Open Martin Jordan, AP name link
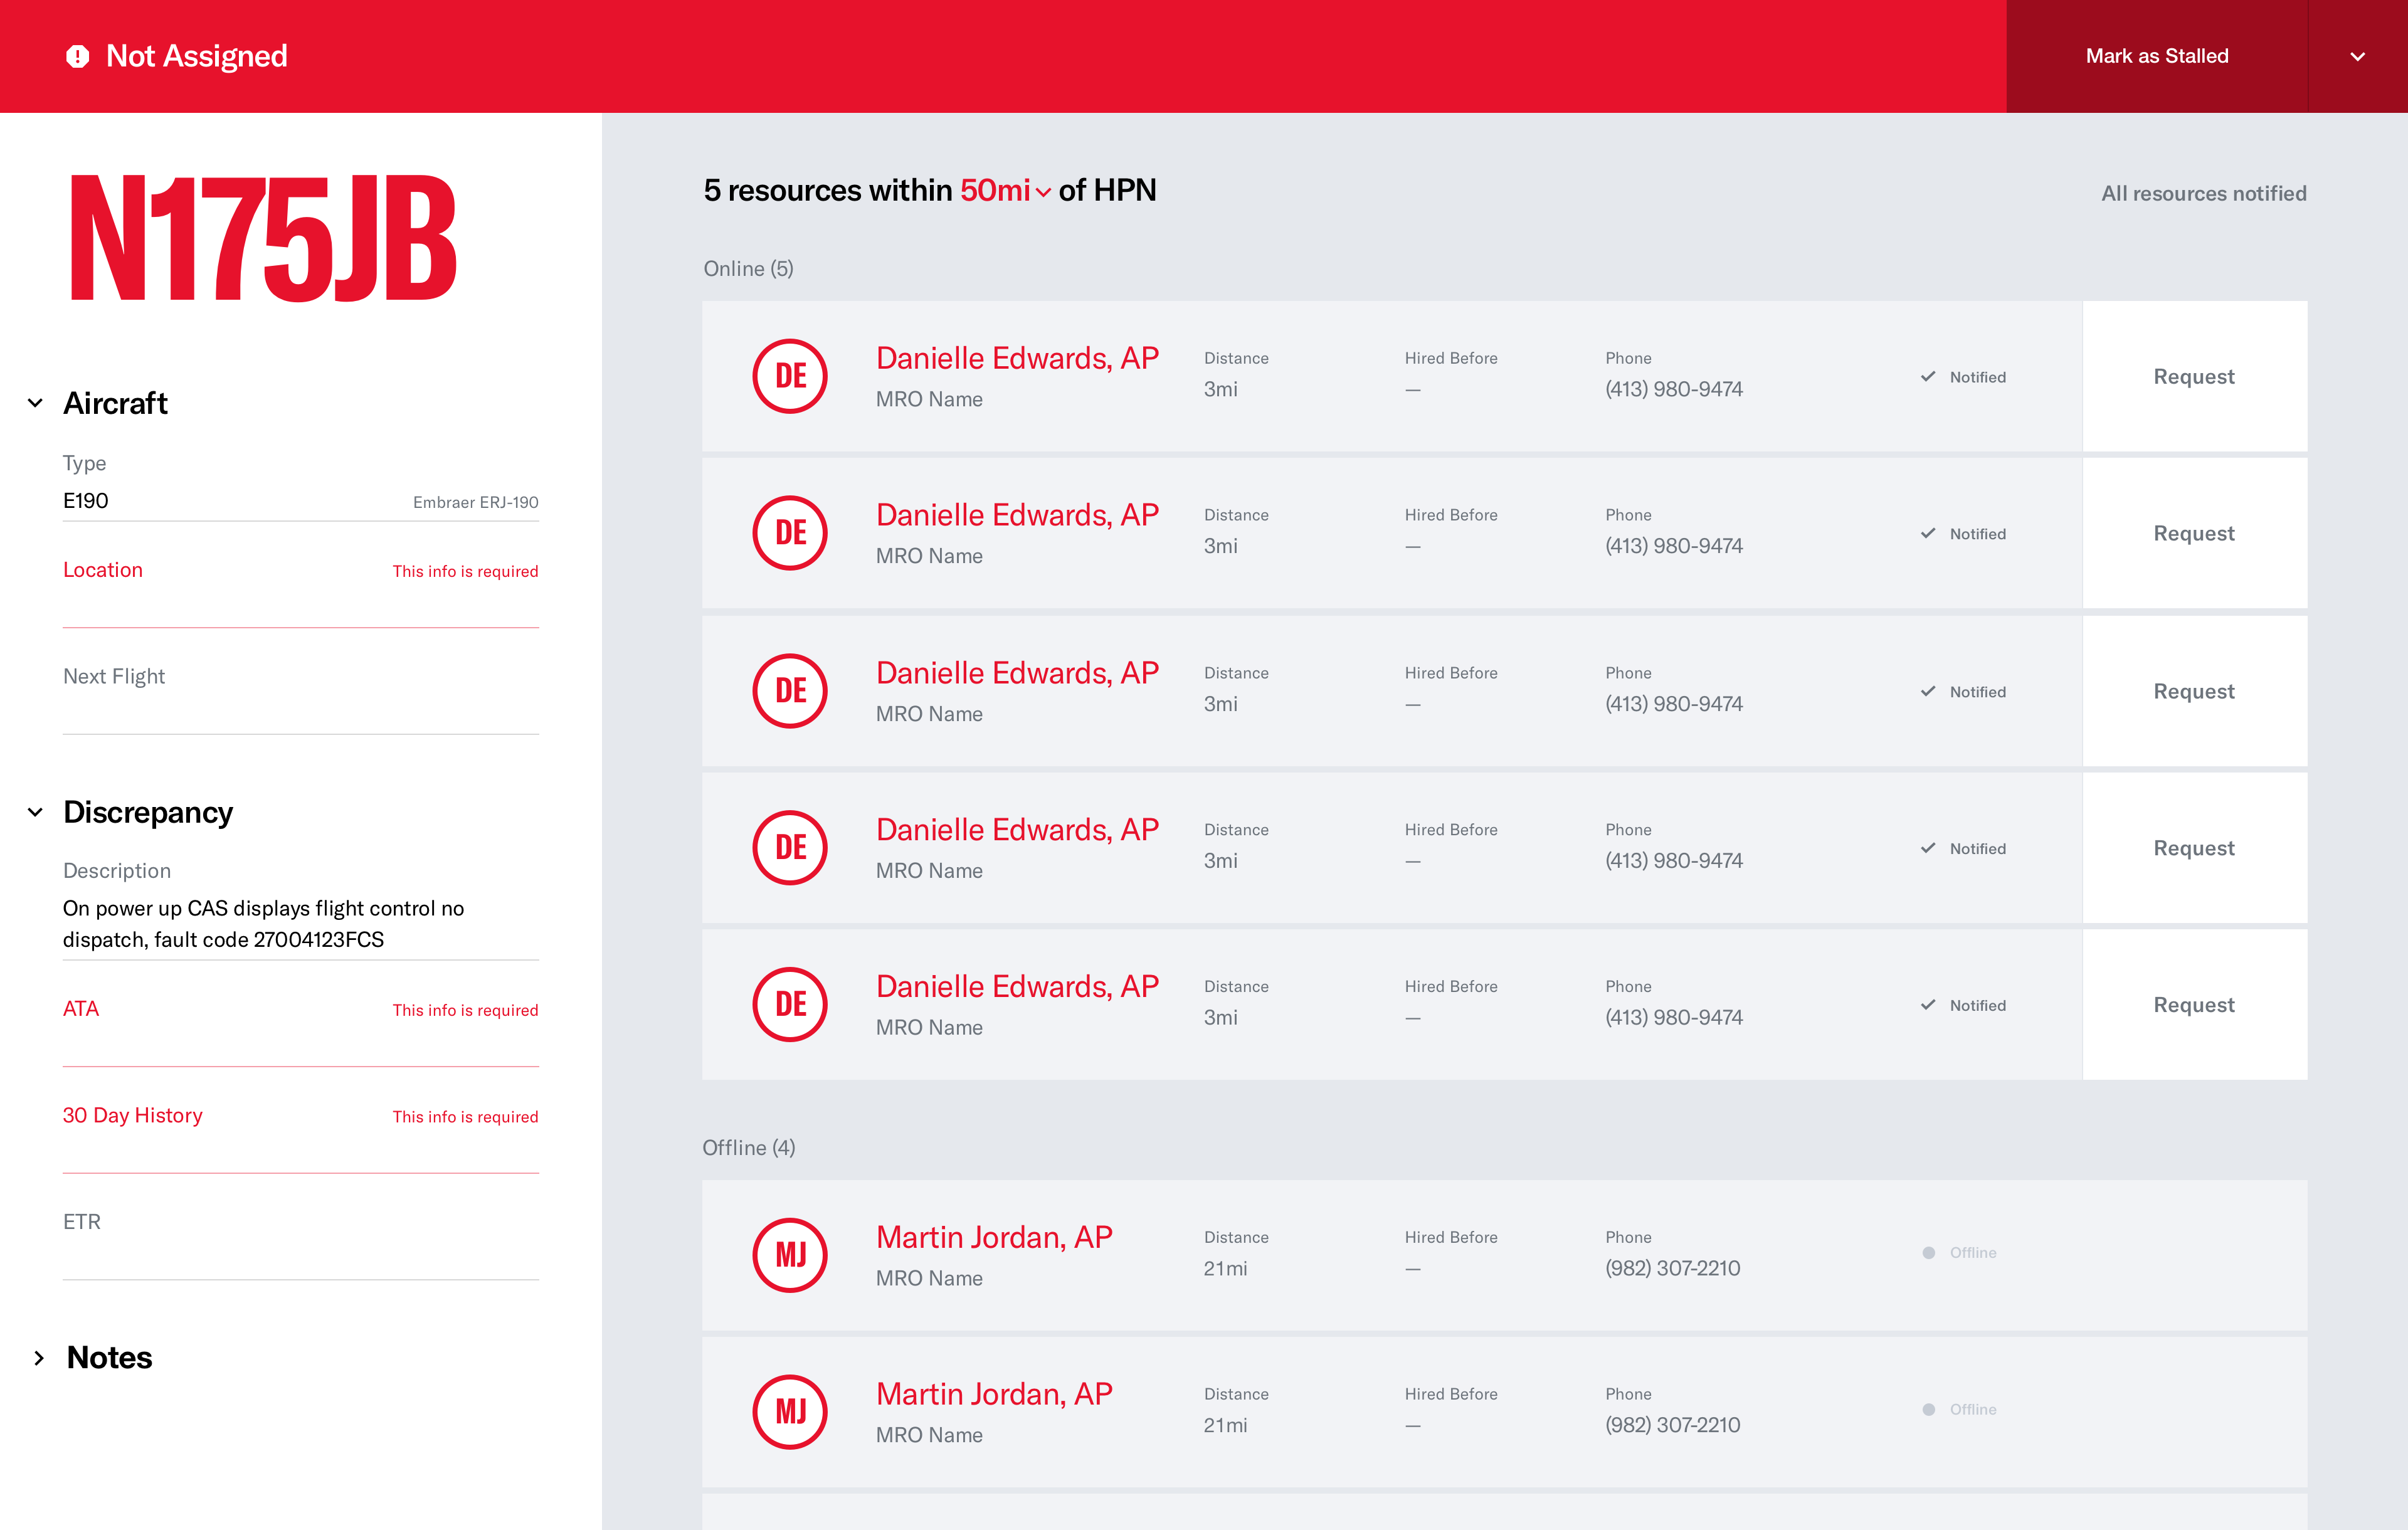 [x=993, y=1237]
